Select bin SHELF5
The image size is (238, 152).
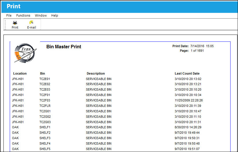pyautogui.click(x=45, y=149)
